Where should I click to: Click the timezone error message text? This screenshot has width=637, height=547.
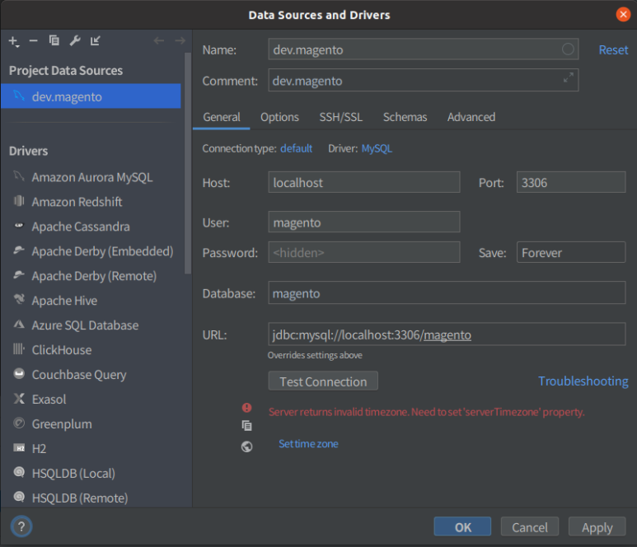click(426, 412)
